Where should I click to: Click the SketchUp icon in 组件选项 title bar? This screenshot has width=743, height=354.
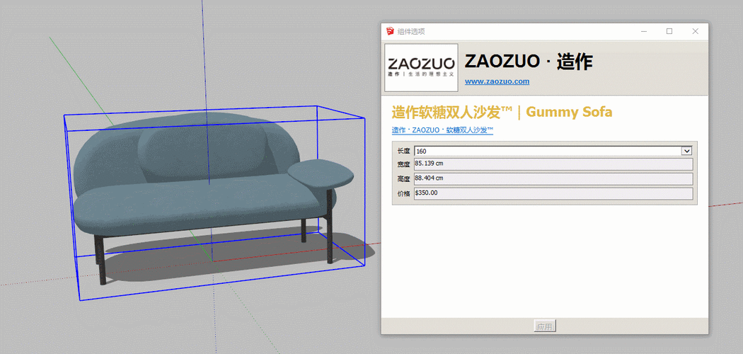click(x=390, y=31)
